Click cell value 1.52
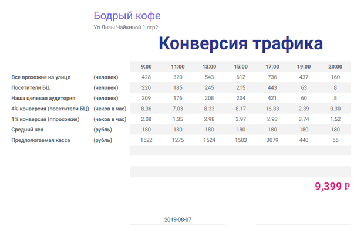 click(335, 119)
